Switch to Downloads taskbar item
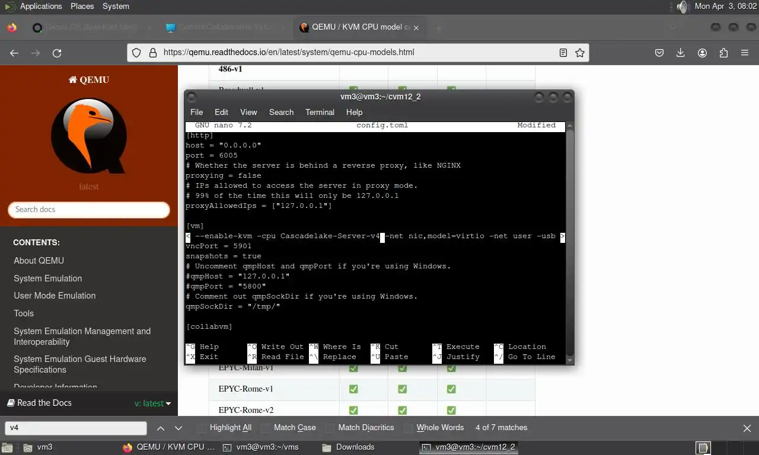This screenshot has height=455, width=759. point(349,447)
